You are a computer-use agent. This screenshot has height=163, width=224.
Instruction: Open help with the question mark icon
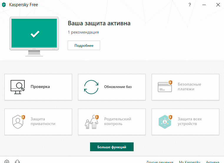coord(190,5)
